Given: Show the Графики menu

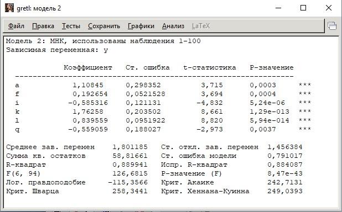Looking at the screenshot, I should [141, 26].
